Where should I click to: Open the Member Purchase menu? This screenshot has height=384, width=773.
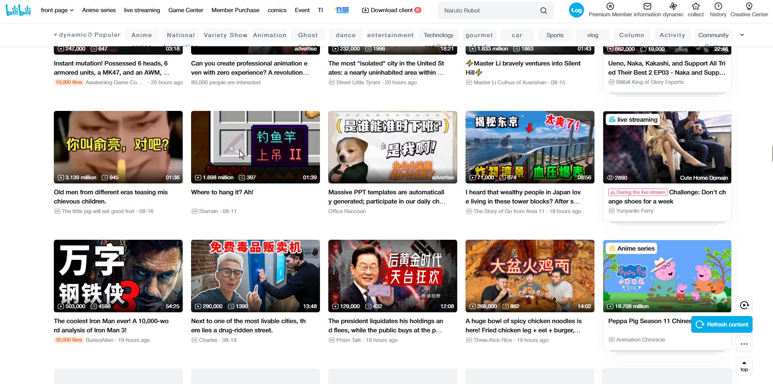(235, 10)
